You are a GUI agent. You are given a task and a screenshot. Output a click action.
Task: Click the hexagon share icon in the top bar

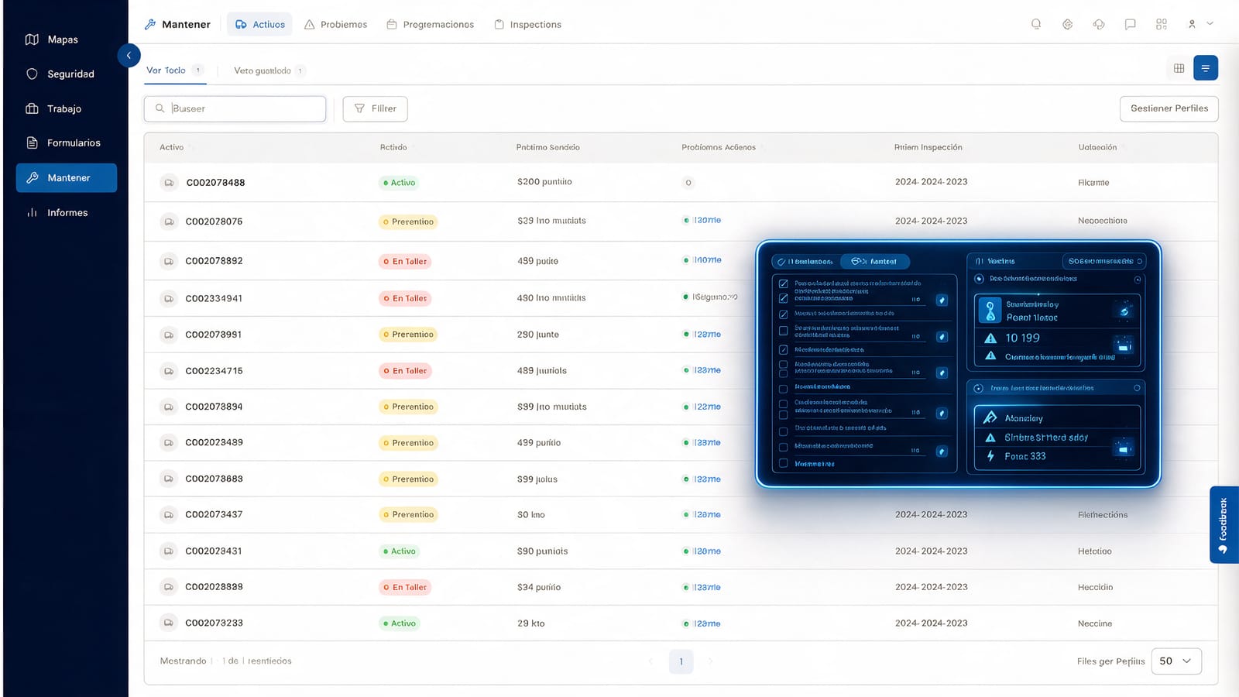point(1068,24)
